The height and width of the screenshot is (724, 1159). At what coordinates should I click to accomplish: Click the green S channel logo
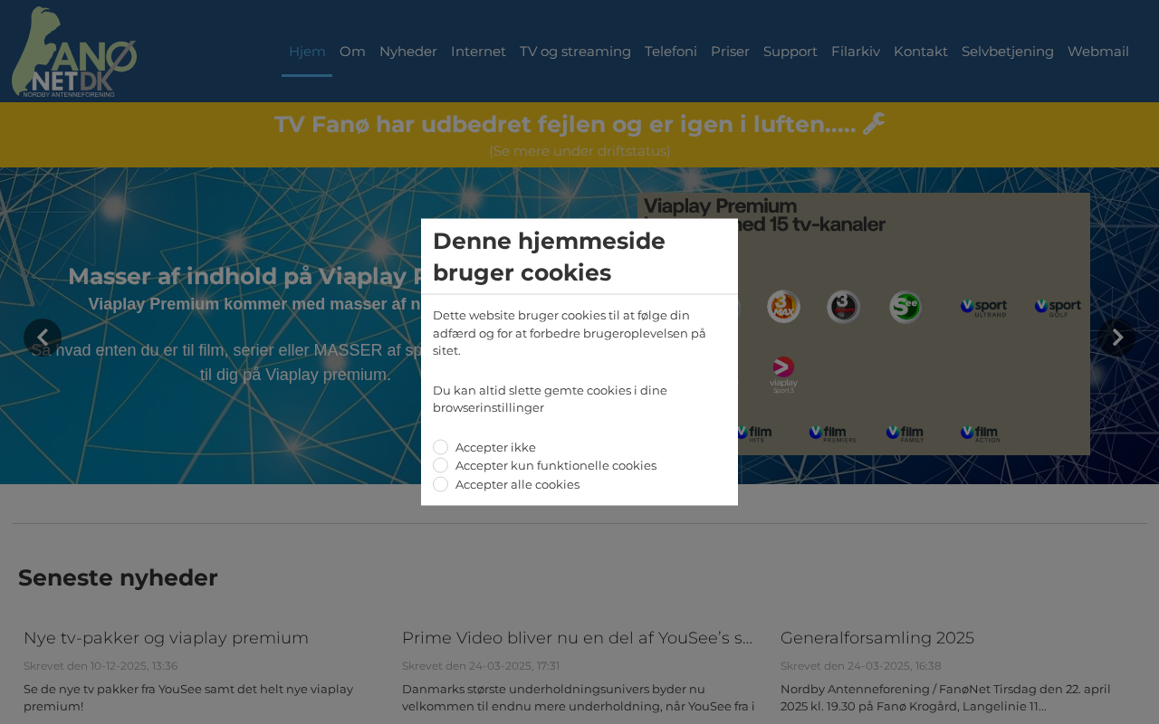(x=905, y=307)
